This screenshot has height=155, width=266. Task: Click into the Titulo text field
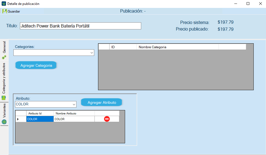click(80, 26)
